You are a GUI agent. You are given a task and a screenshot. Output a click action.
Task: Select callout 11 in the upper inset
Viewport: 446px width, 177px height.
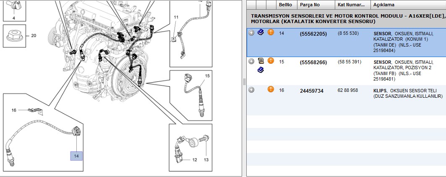pos(176,17)
